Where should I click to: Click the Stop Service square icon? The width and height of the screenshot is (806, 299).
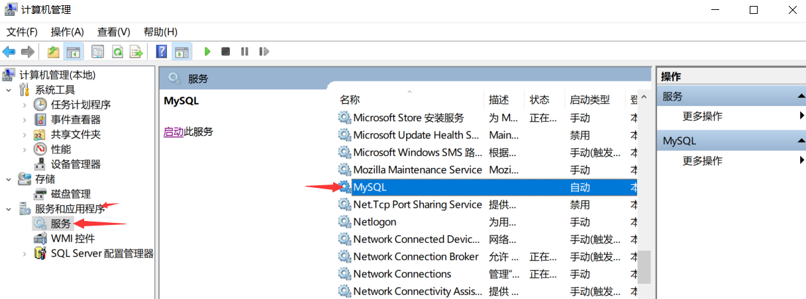click(x=226, y=52)
